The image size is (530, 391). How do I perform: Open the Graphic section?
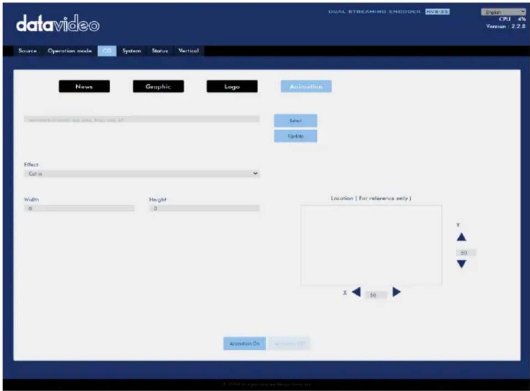158,86
